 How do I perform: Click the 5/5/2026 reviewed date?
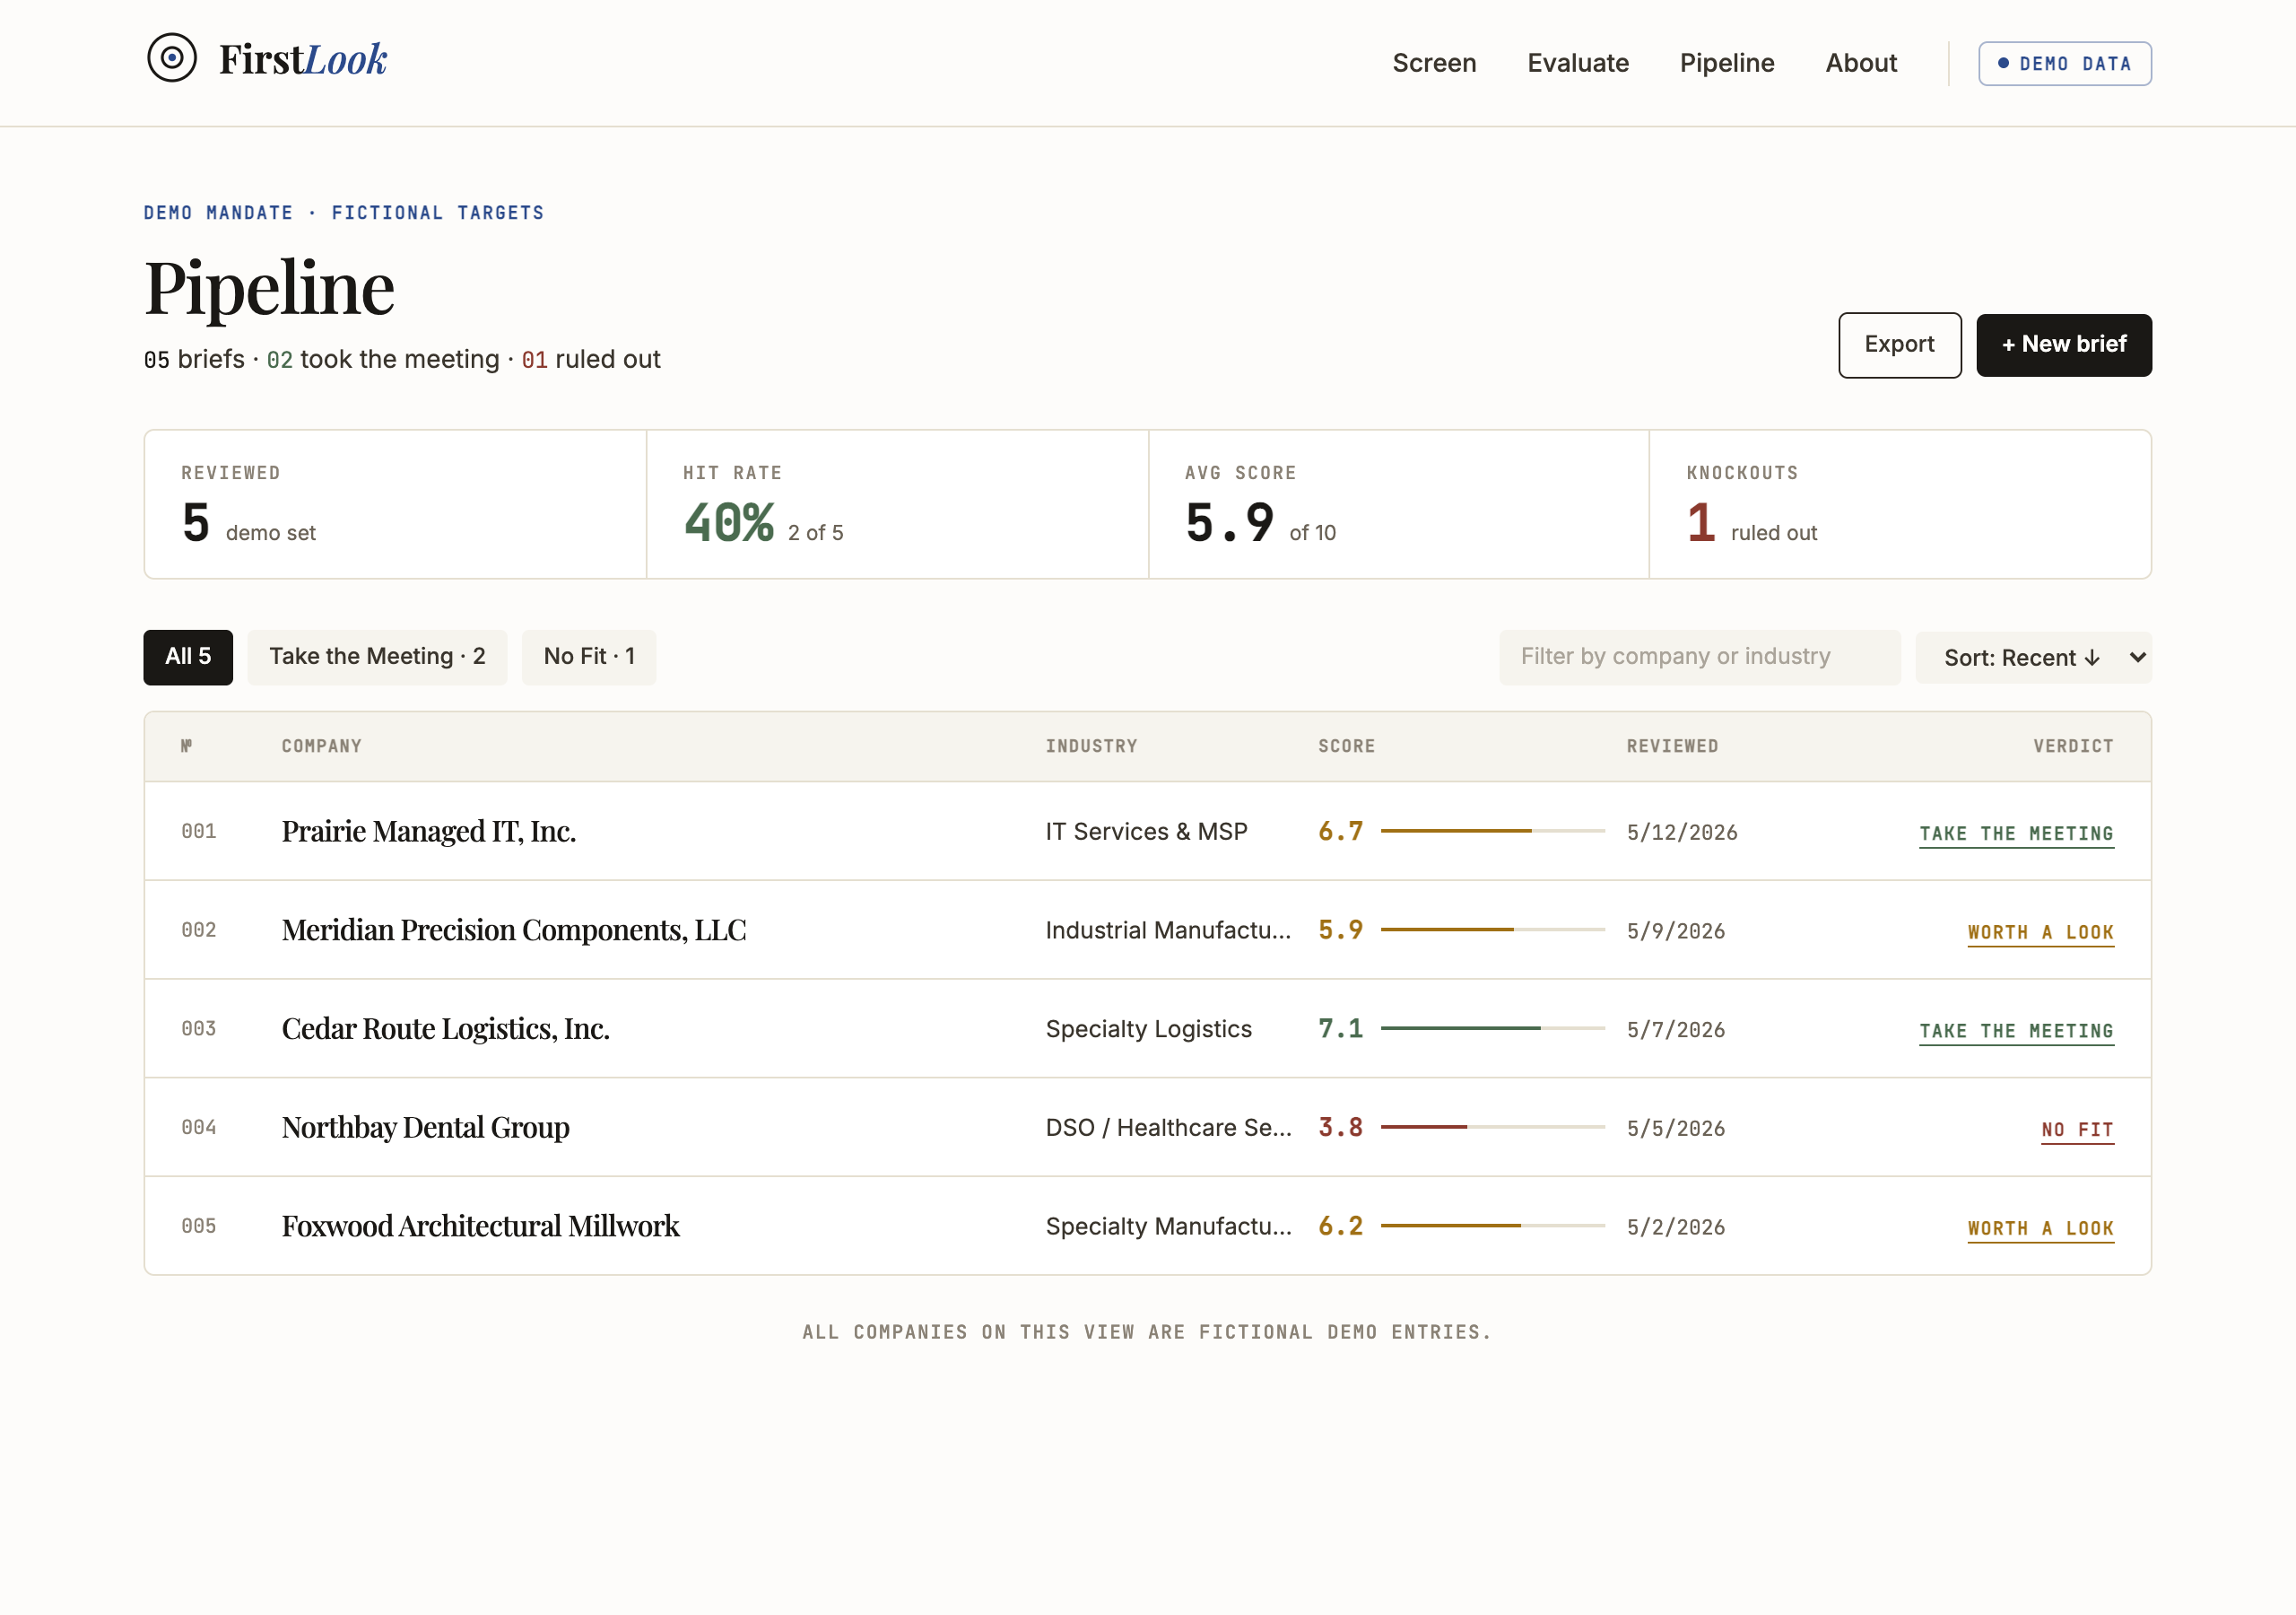click(x=1676, y=1129)
